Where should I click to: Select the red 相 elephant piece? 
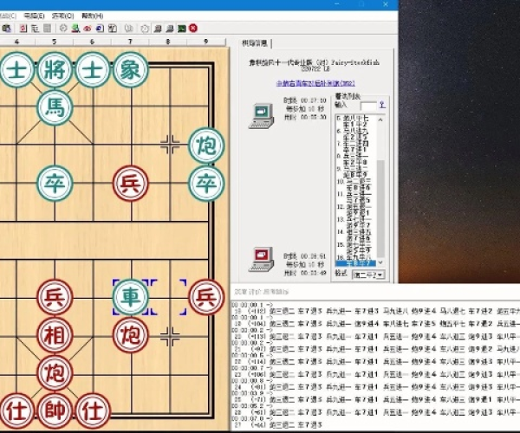pos(55,334)
